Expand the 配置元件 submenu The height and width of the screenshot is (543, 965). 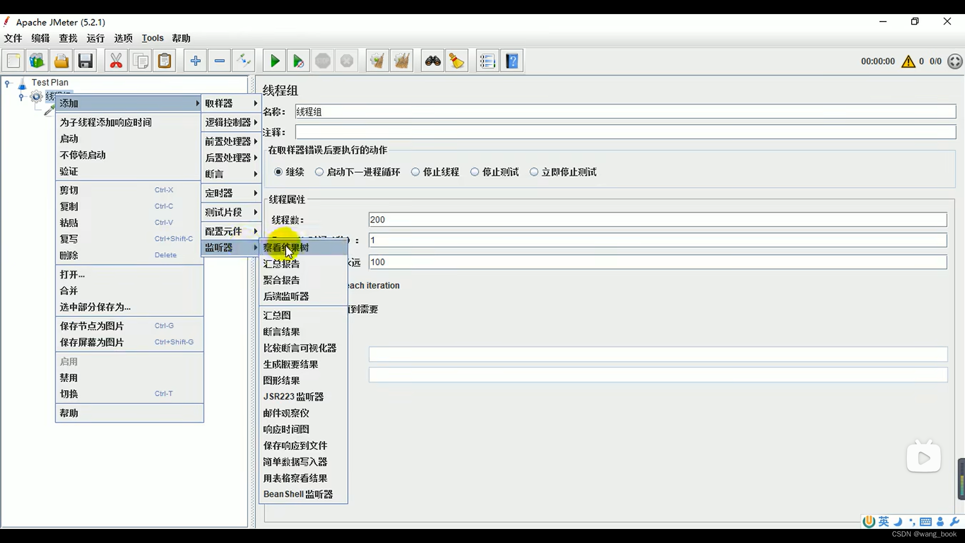pyautogui.click(x=231, y=231)
